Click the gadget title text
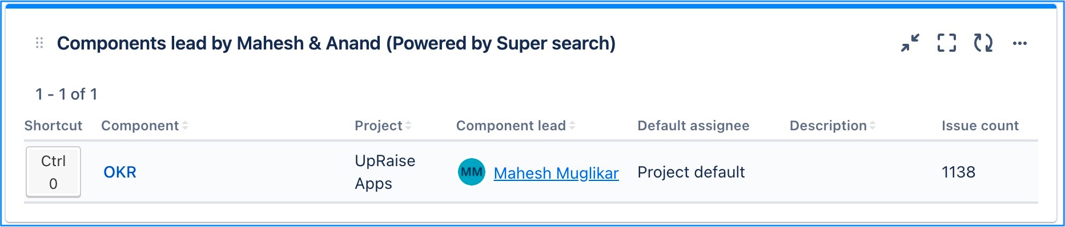 pyautogui.click(x=336, y=43)
